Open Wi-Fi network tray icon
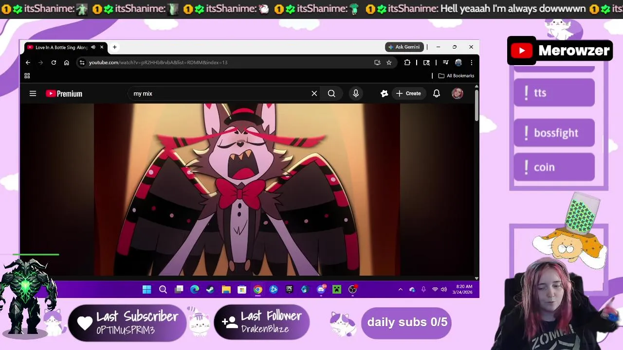Screen dimensions: 623x350 click(435, 290)
